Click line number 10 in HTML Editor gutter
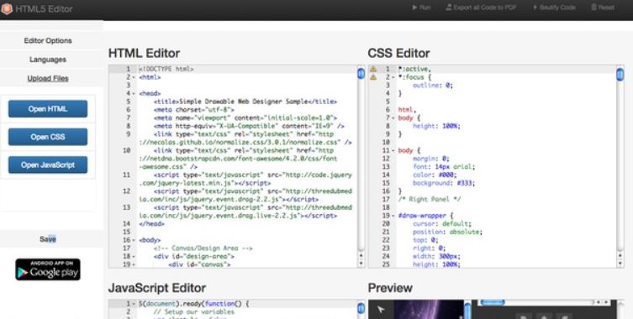The image size is (633, 319). point(126,150)
